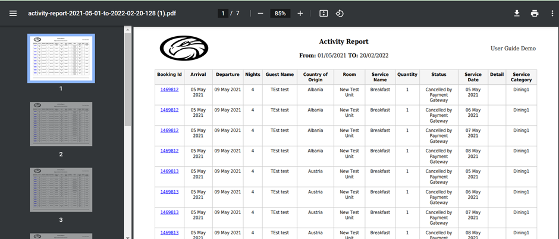The image size is (559, 239).
Task: Click the Service Date column header
Action: (473, 77)
